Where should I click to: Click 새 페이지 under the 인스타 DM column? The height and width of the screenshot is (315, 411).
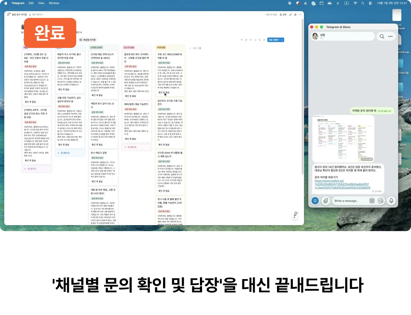tap(130, 147)
